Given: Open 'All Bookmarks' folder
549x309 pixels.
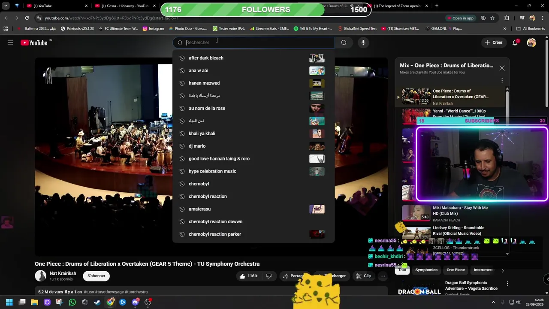Looking at the screenshot, I should coord(531,29).
